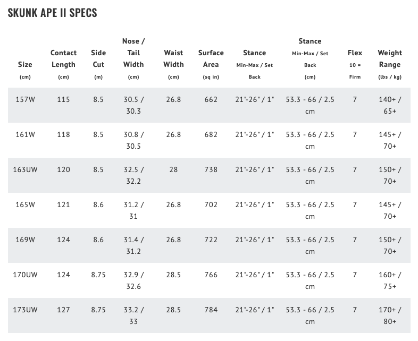The width and height of the screenshot is (418, 341).
Task: Click the Surface Area column header
Action: pyautogui.click(x=211, y=58)
